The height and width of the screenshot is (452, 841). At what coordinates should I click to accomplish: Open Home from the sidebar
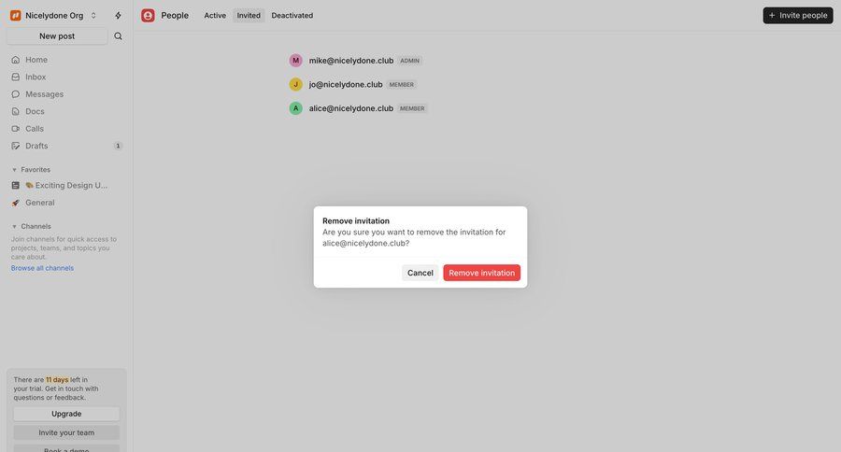36,60
